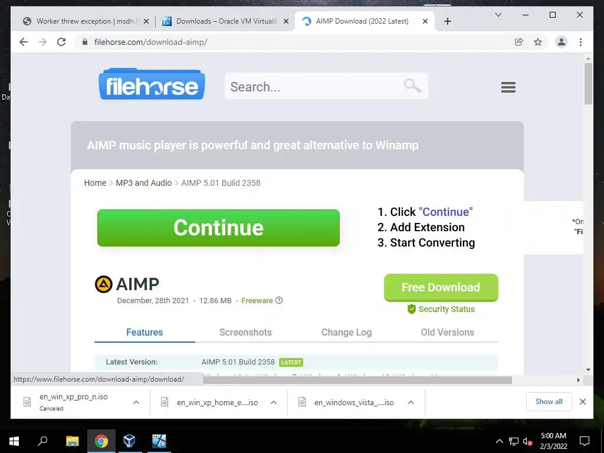Click the Chrome reload page icon
This screenshot has width=604, height=453.
click(61, 42)
